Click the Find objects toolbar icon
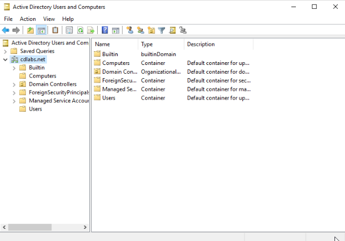 click(x=172, y=30)
